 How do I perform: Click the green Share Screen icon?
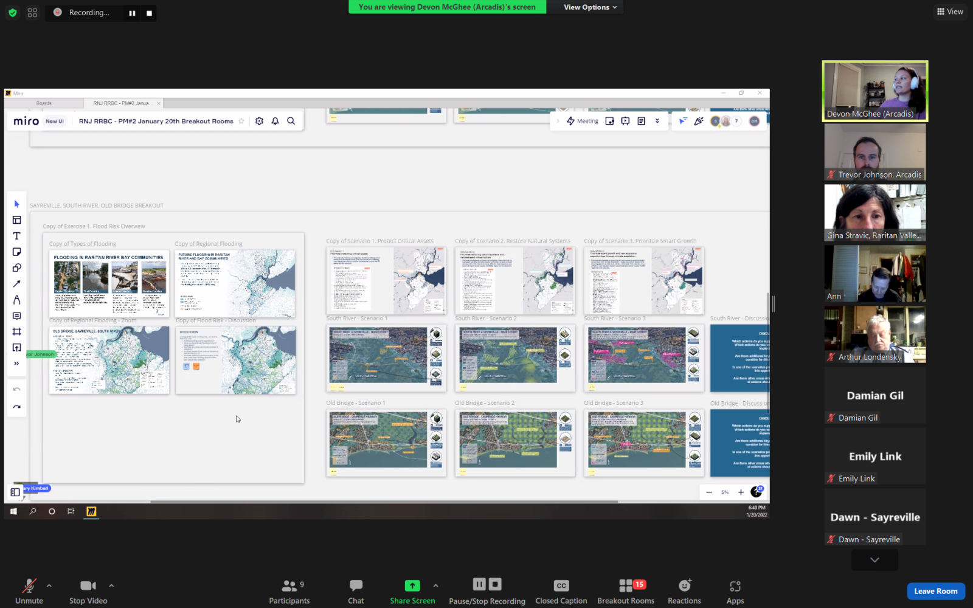[x=412, y=586]
